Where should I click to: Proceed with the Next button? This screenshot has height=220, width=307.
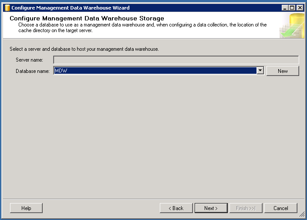tap(211, 208)
